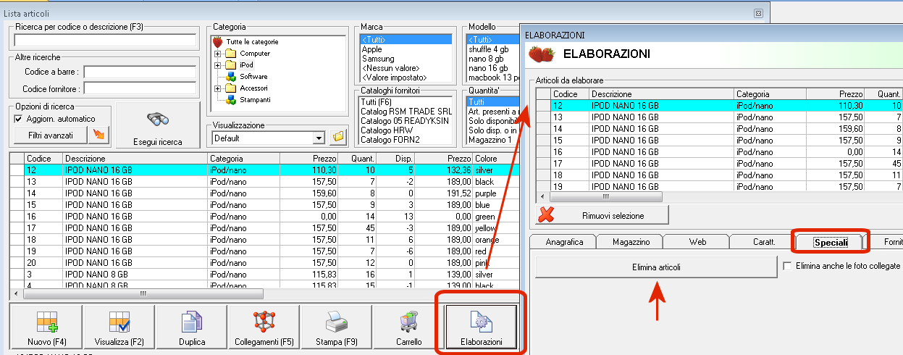Screen dimensions: 903x355
Task: Open Collegamenti (F5)
Action: 264,328
